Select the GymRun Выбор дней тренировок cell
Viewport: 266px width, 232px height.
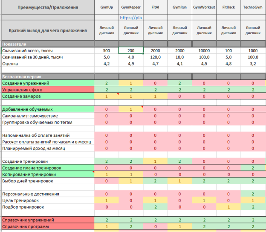point(179,181)
